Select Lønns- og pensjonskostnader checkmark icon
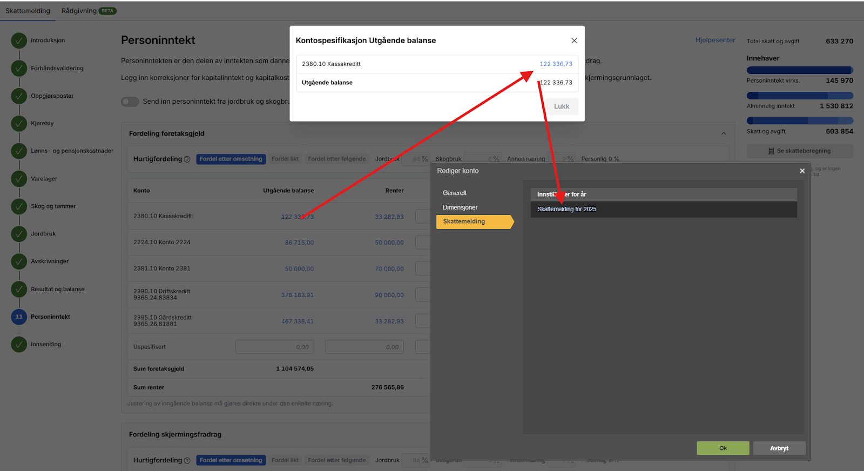Image resolution: width=864 pixels, height=471 pixels. coord(19,151)
